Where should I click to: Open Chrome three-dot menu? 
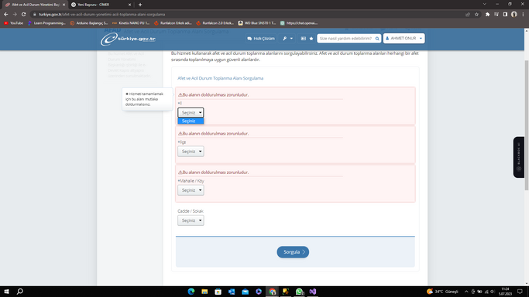click(x=523, y=15)
